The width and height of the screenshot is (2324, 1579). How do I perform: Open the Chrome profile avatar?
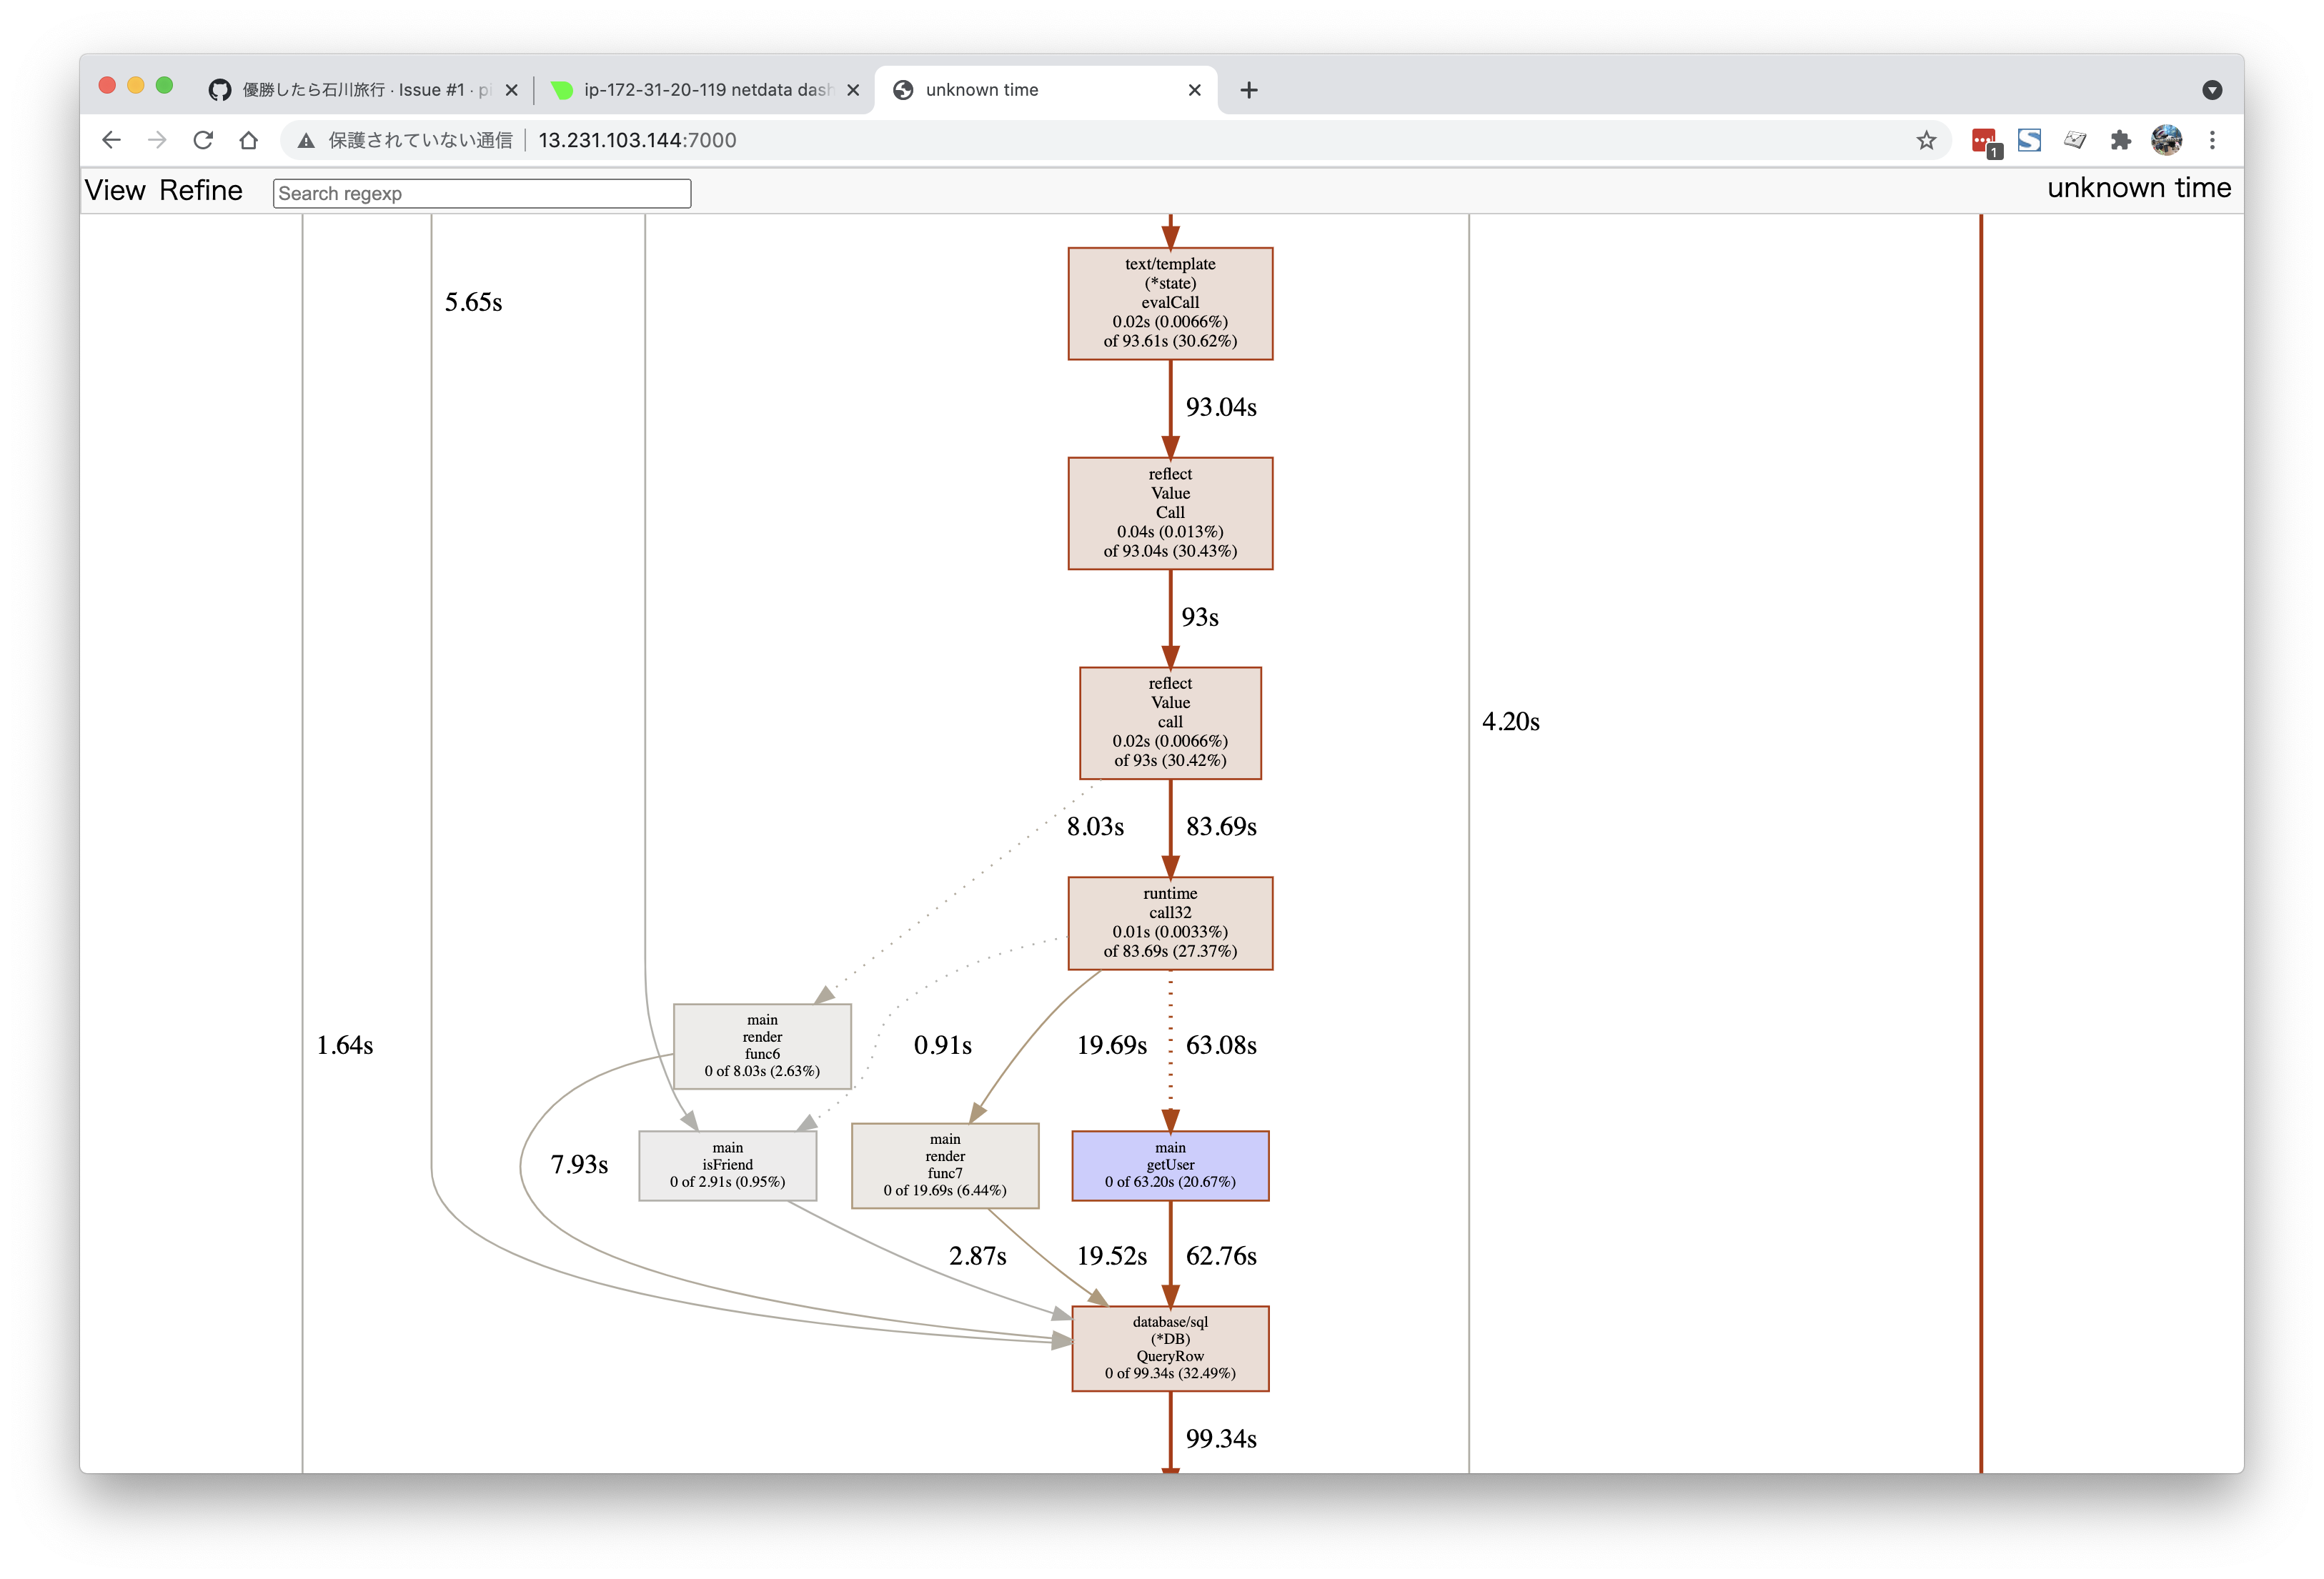(2167, 140)
